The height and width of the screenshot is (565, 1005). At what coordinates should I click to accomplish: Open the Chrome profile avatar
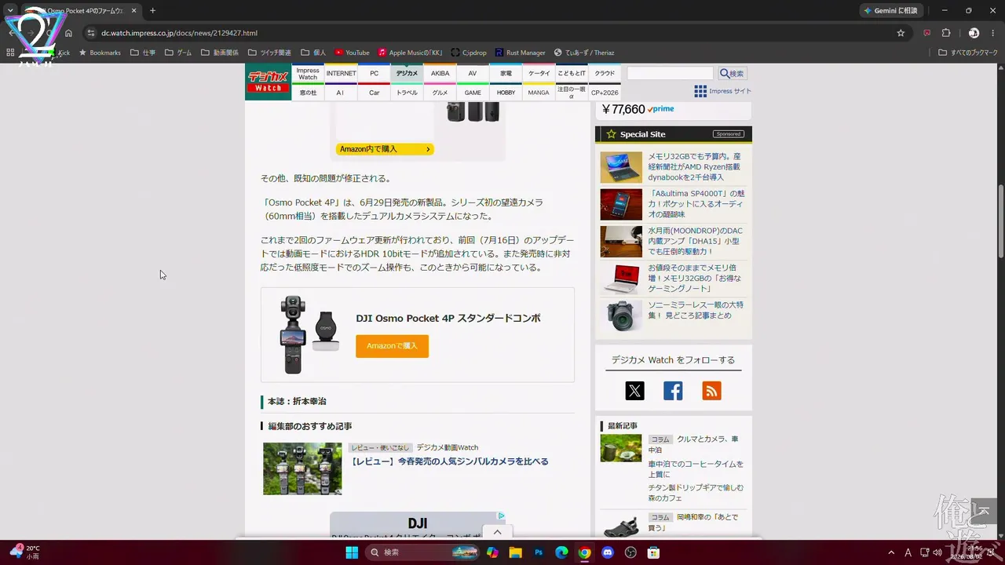[x=974, y=33]
